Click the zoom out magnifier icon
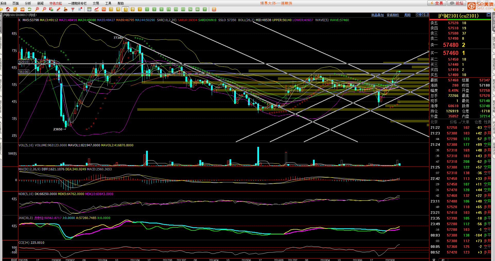 click(x=44, y=9)
